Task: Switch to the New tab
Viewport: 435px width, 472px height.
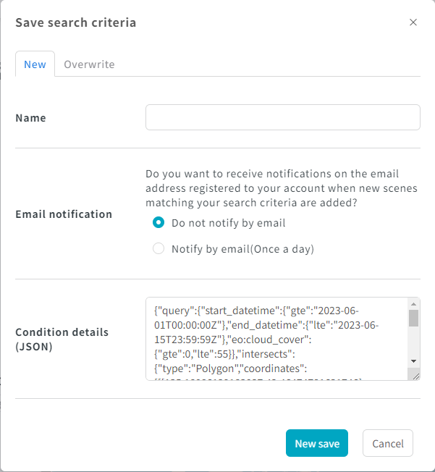Action: 35,64
